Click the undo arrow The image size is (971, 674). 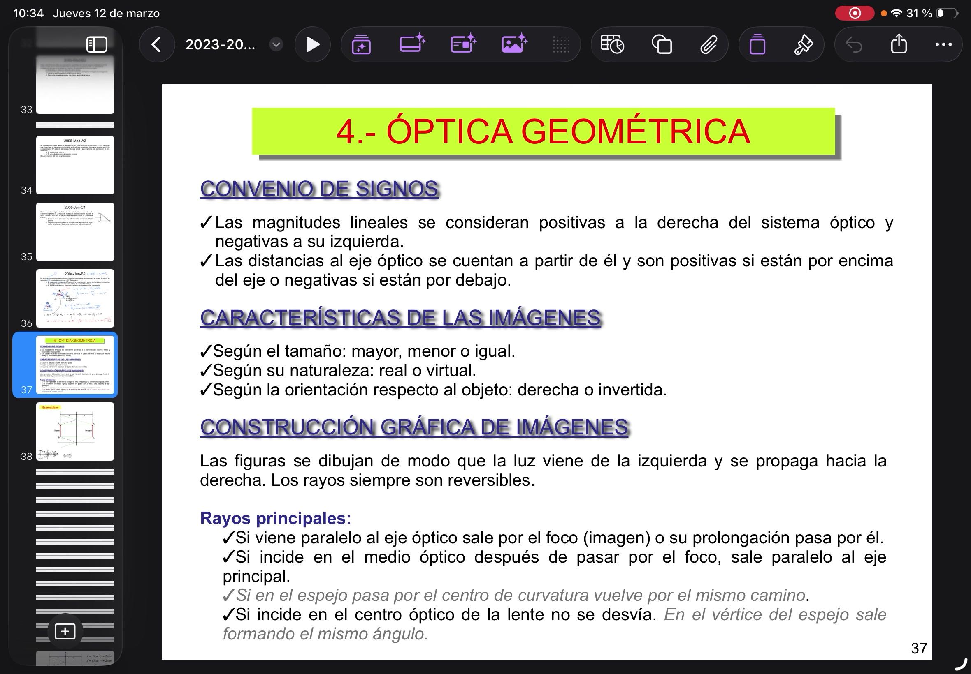click(x=853, y=44)
